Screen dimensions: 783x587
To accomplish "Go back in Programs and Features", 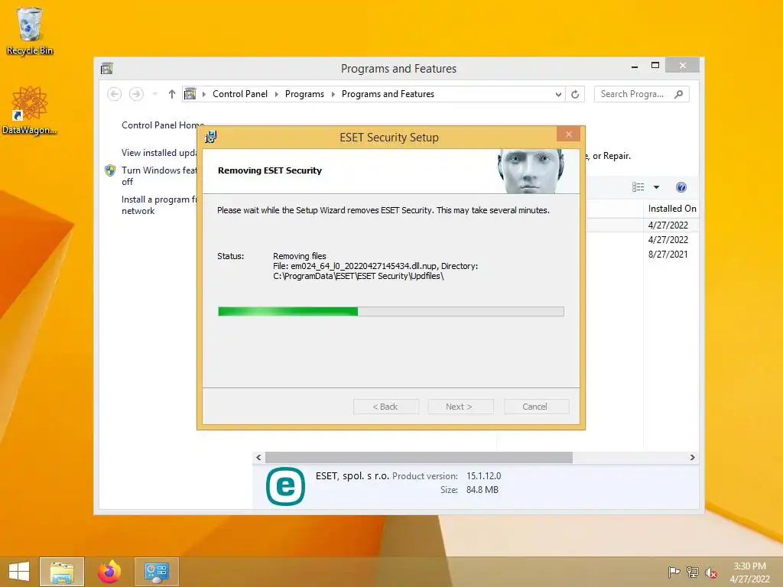I will pyautogui.click(x=115, y=94).
